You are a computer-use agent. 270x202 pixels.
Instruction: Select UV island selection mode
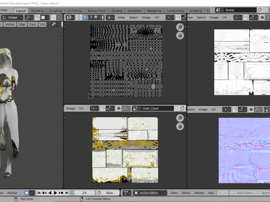(101, 17)
